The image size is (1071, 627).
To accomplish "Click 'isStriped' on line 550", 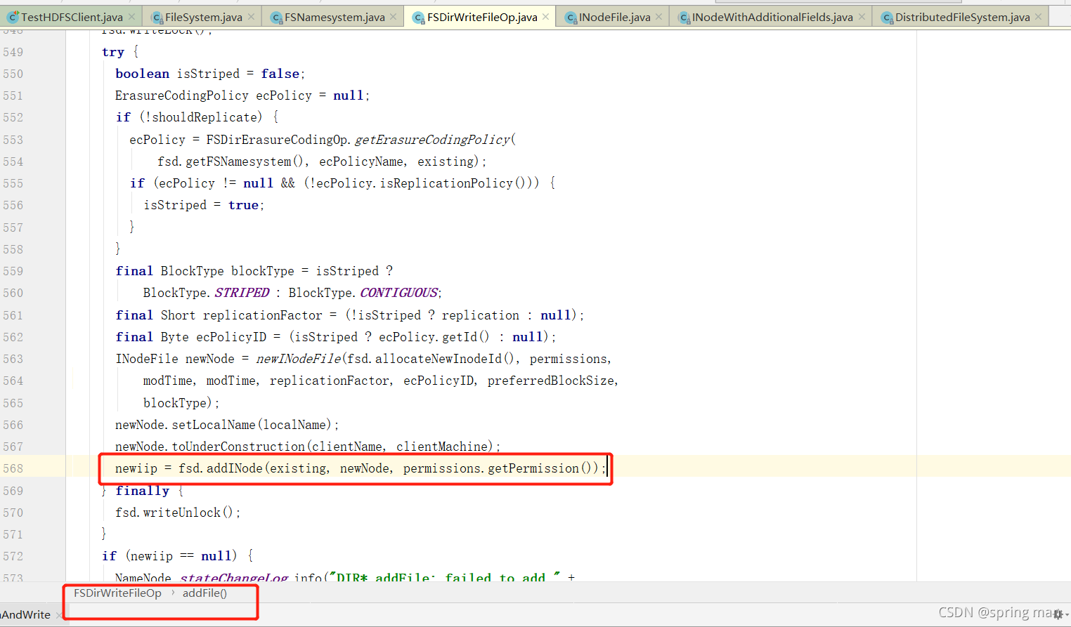I will pyautogui.click(x=208, y=74).
